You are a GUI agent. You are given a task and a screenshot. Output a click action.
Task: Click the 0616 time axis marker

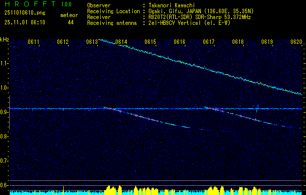(180, 42)
